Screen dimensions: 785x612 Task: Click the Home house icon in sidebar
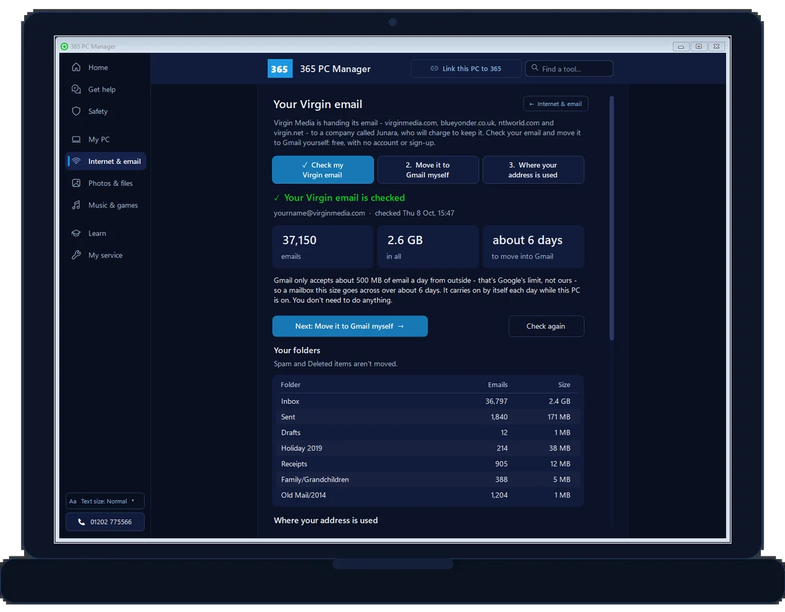pyautogui.click(x=77, y=67)
